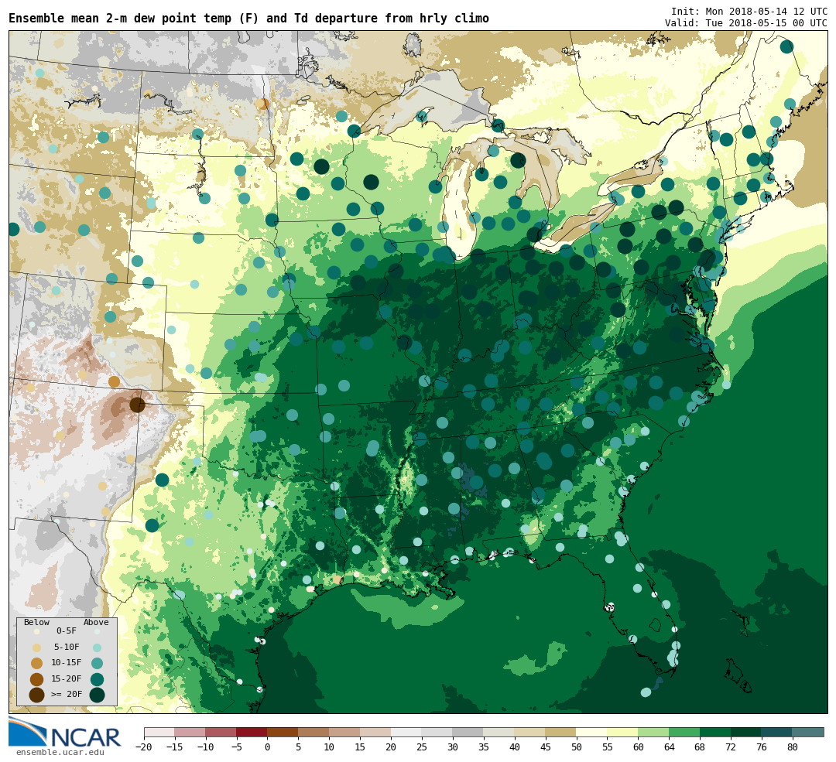836x762 pixels.
Task: Pick the 0 to 5 brown color swatch
Action: coord(283,732)
